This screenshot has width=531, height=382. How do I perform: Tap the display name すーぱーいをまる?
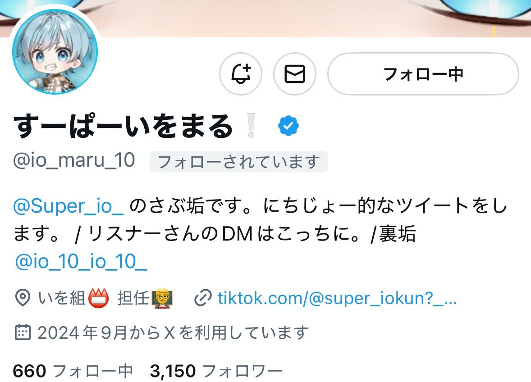(123, 126)
